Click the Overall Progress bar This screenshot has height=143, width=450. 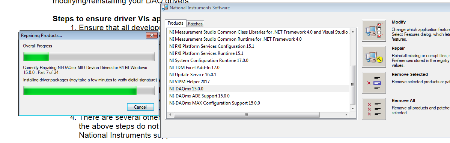[x=89, y=56]
